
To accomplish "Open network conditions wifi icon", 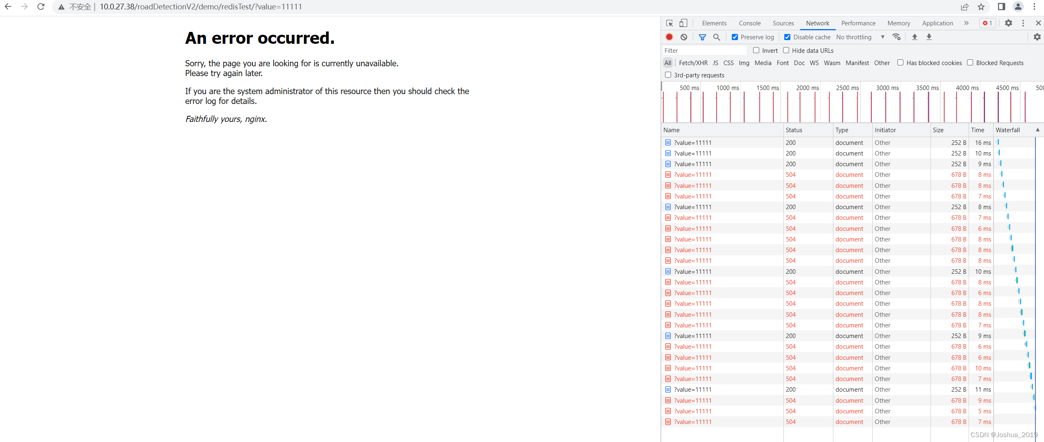I will [896, 37].
